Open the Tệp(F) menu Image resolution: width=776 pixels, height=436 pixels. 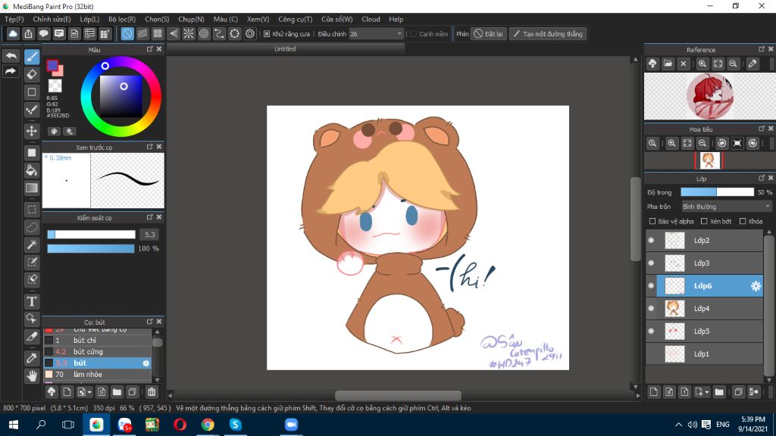tap(14, 19)
